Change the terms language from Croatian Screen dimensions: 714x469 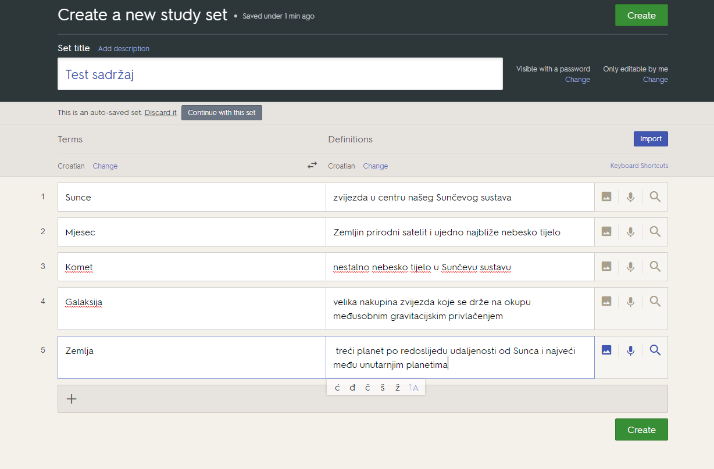[105, 166]
